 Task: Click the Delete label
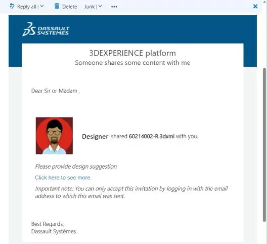69,7
